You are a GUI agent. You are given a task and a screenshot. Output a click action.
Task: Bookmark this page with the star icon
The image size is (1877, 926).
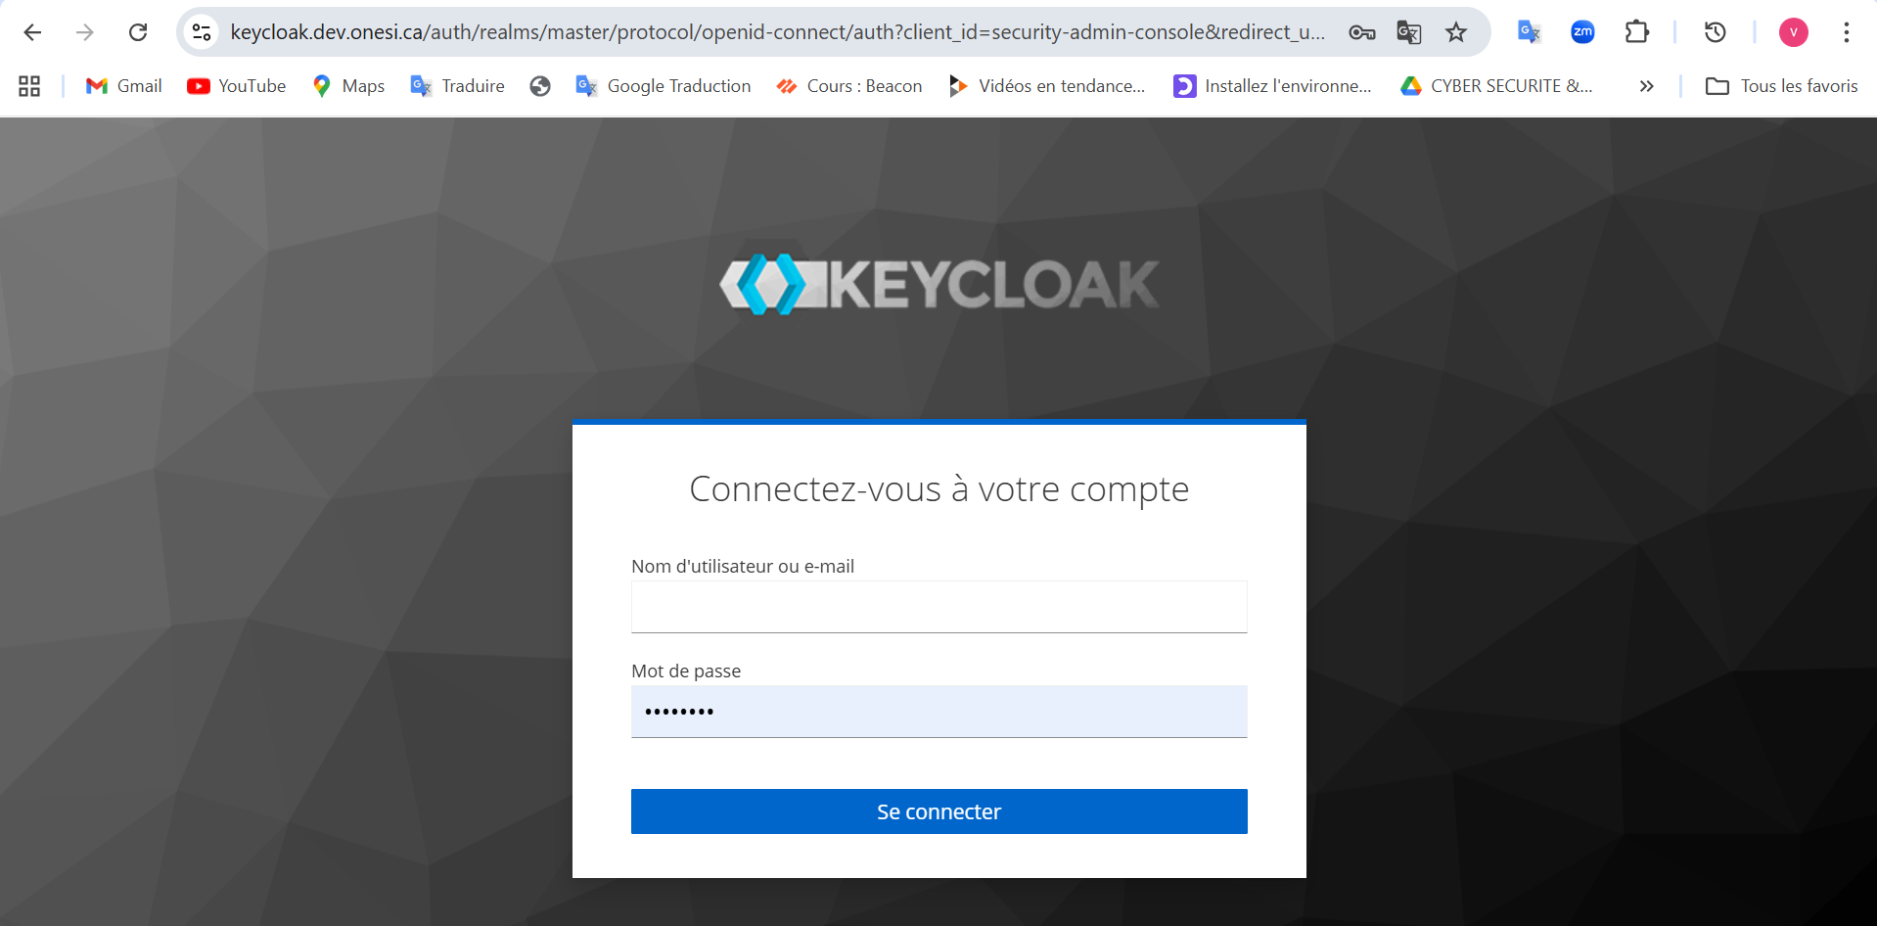(1456, 32)
